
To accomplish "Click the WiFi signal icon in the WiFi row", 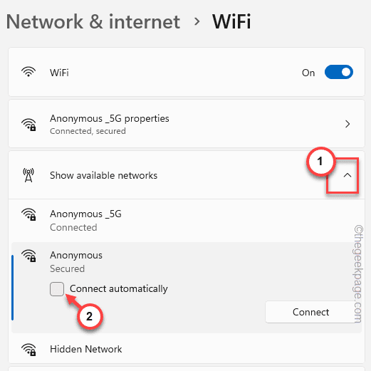I will click(28, 72).
